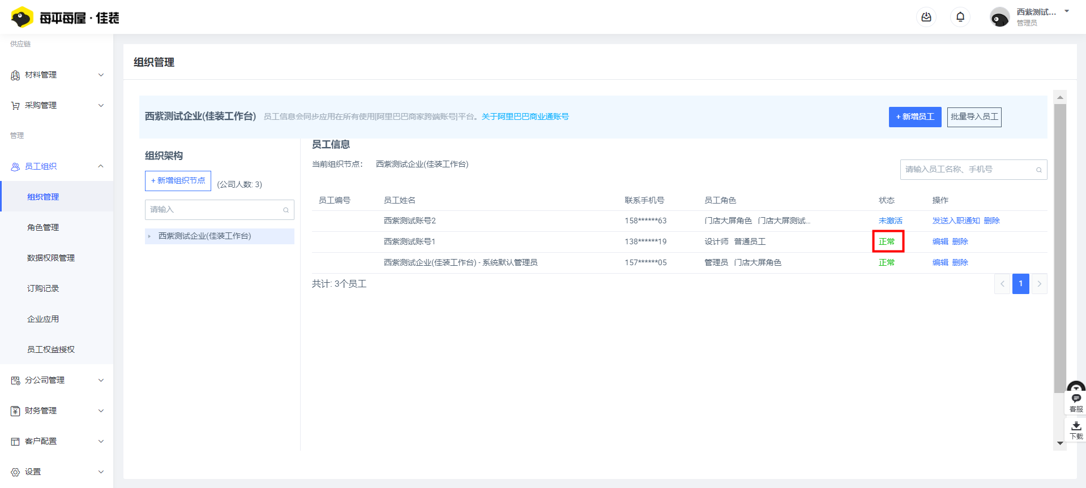Go to next page arrow
The height and width of the screenshot is (488, 1086).
point(1040,284)
